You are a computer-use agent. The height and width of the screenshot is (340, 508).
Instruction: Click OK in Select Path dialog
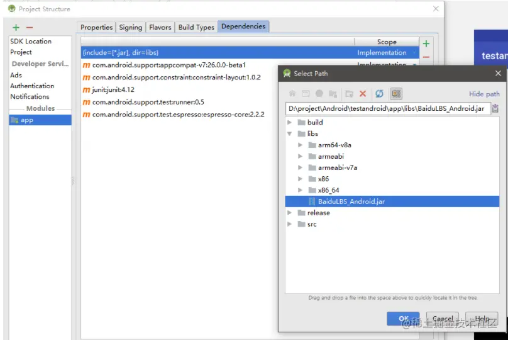click(404, 319)
